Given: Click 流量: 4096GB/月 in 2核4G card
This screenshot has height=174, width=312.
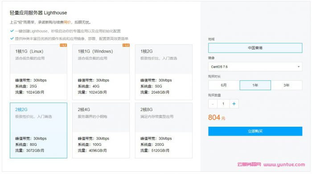Looking at the screenshot, I should tap(92, 150).
